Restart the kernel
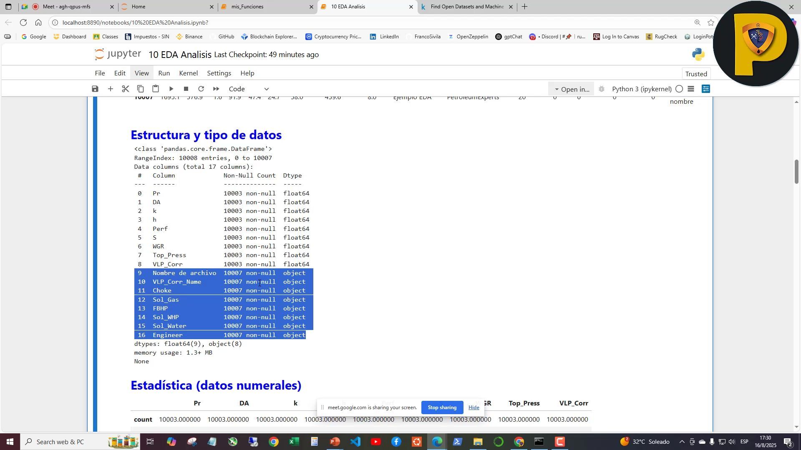 click(x=201, y=89)
